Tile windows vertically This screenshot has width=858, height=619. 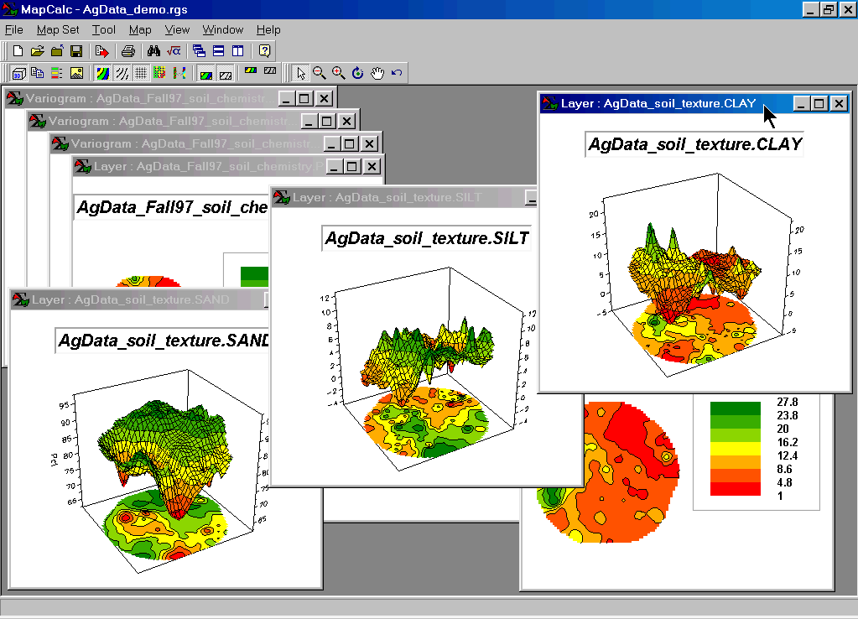237,51
